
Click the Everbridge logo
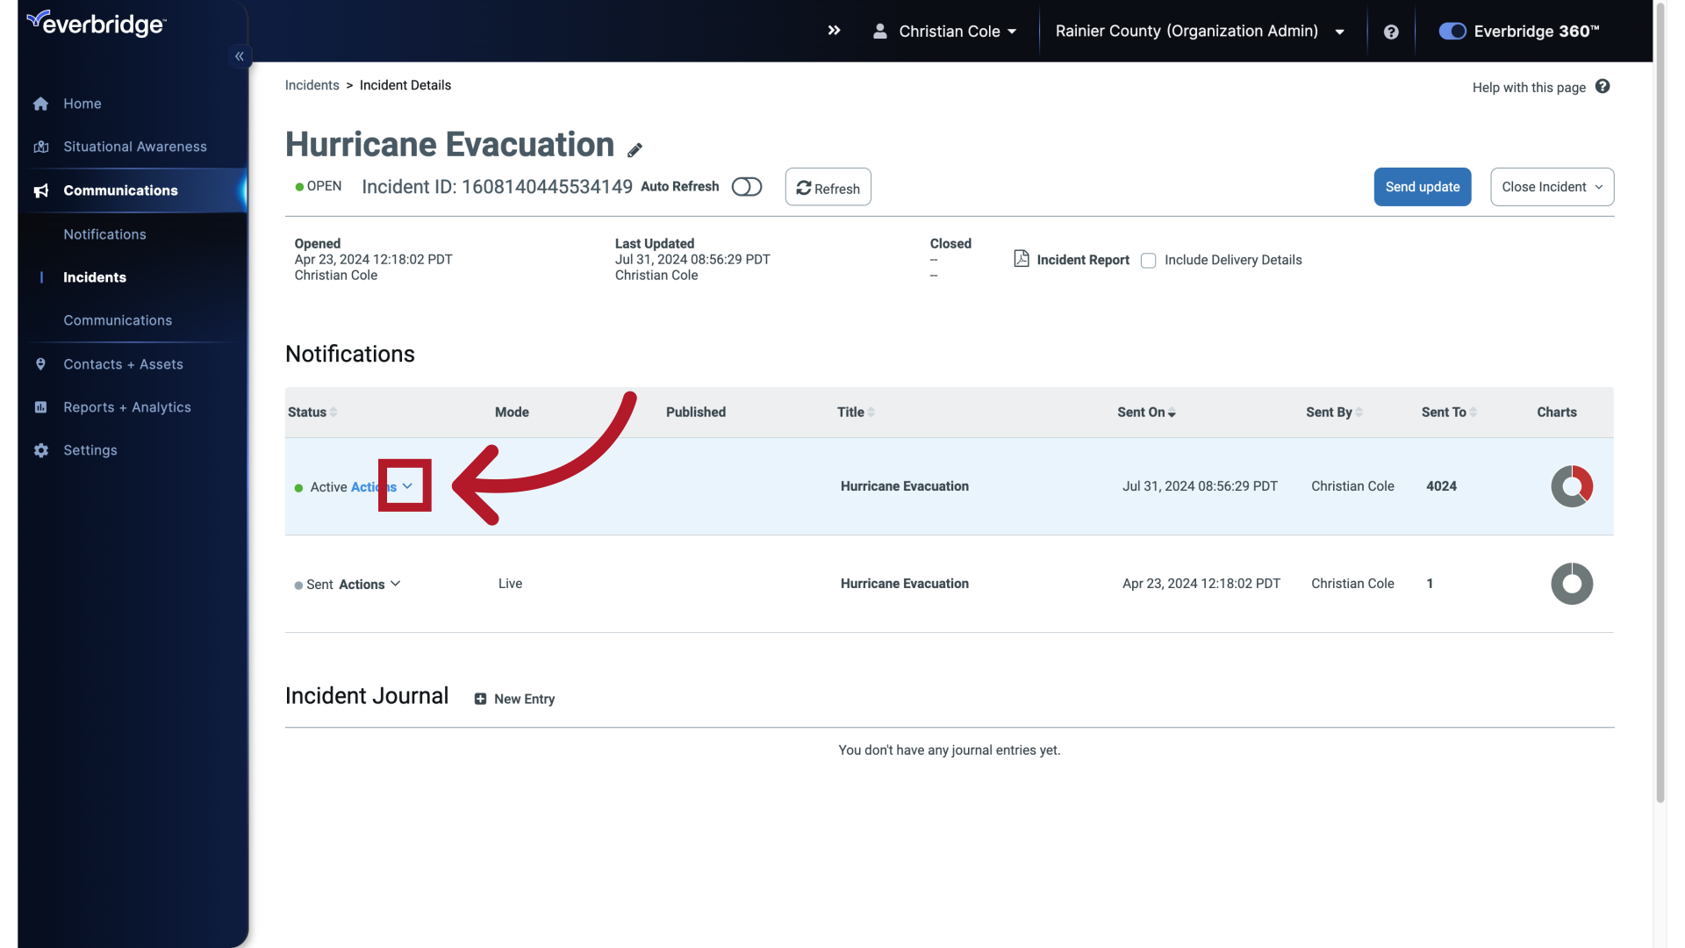pos(97,23)
